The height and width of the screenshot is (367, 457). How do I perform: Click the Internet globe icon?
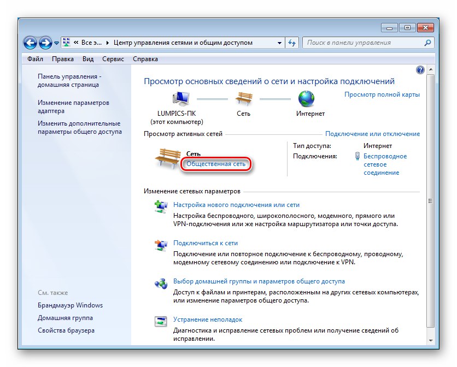click(306, 99)
